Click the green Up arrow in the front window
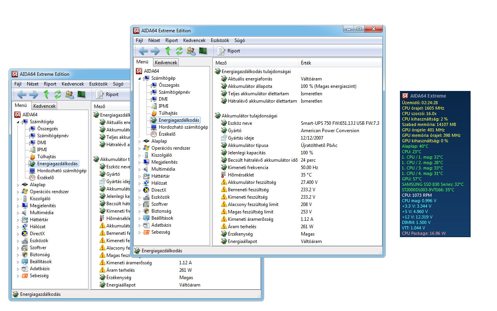The width and height of the screenshot is (497, 311). [x=168, y=51]
